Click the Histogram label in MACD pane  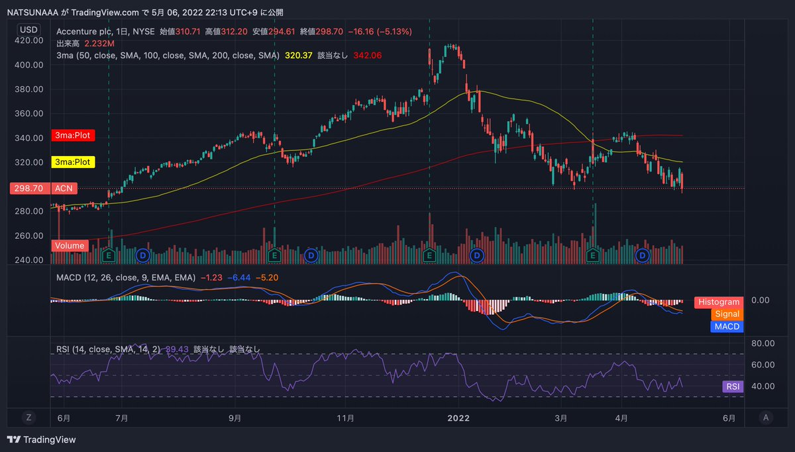coord(719,302)
